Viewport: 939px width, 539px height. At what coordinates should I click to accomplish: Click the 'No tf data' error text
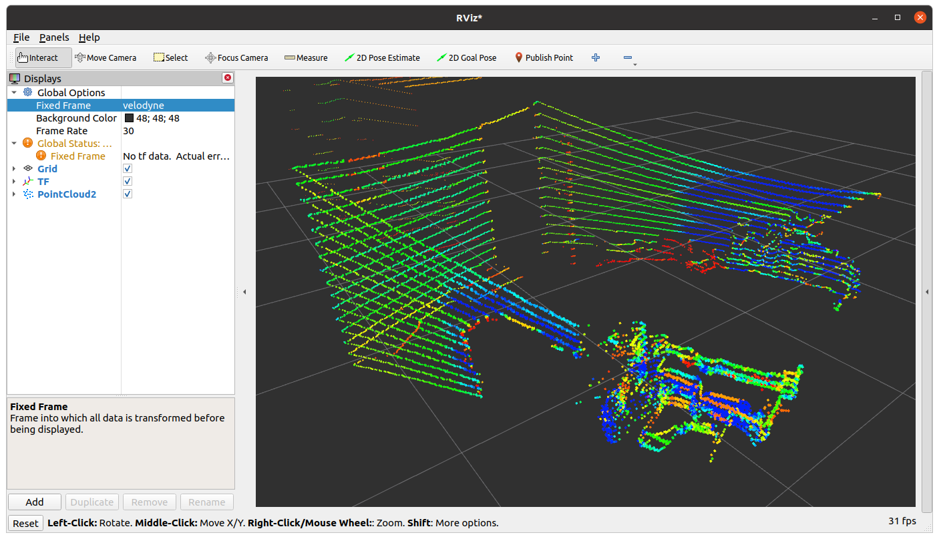click(177, 156)
